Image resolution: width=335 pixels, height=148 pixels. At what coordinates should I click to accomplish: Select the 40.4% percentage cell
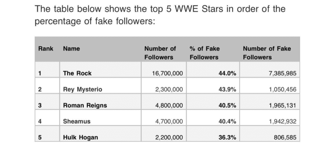(x=227, y=121)
